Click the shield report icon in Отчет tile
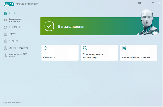 pos(124,48)
